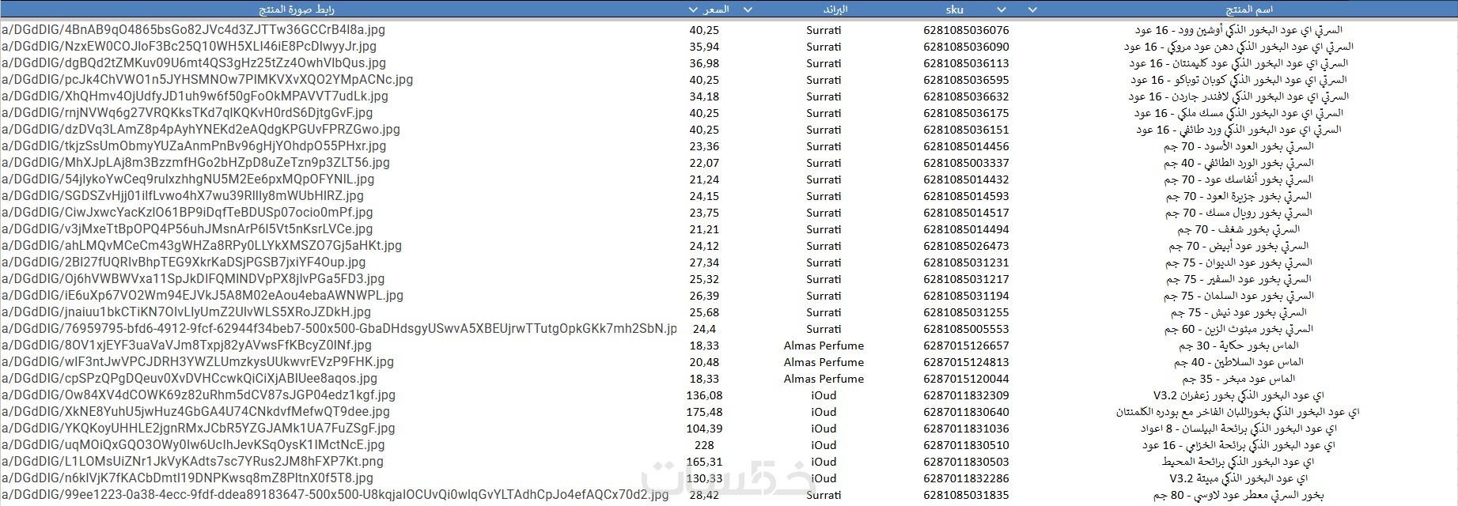The image size is (1458, 506).
Task: Select price cell 20,48
Action: click(x=704, y=362)
